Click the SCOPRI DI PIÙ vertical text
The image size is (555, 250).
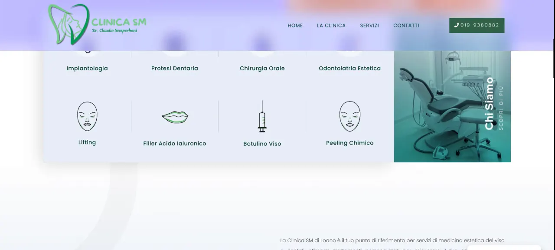501,108
